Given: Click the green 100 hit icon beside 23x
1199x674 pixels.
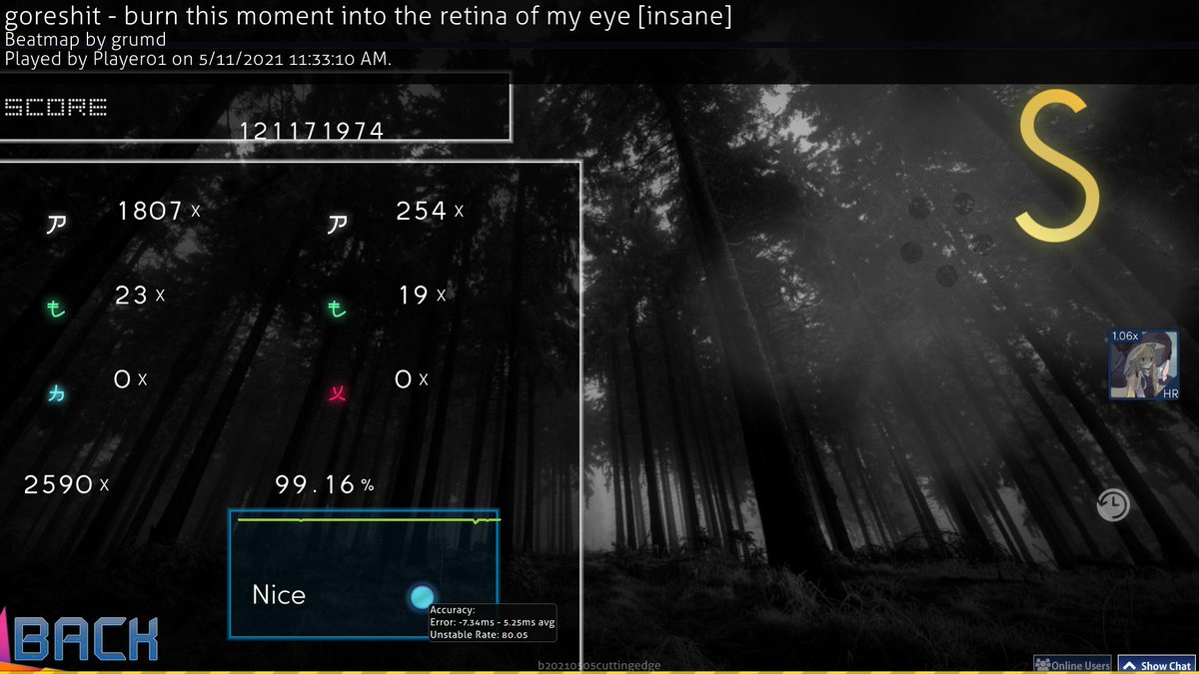Looking at the screenshot, I should [57, 310].
